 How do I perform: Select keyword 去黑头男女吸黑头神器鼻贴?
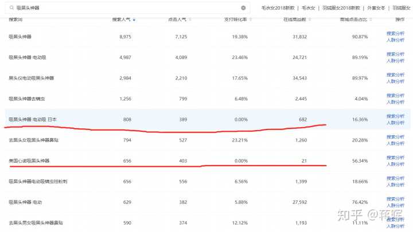tap(36, 223)
